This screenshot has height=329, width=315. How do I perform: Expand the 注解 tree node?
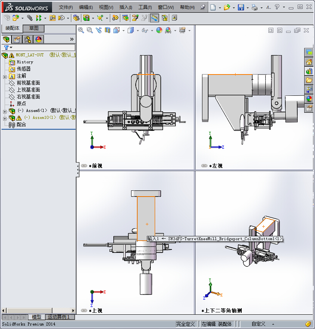pyautogui.click(x=5, y=77)
